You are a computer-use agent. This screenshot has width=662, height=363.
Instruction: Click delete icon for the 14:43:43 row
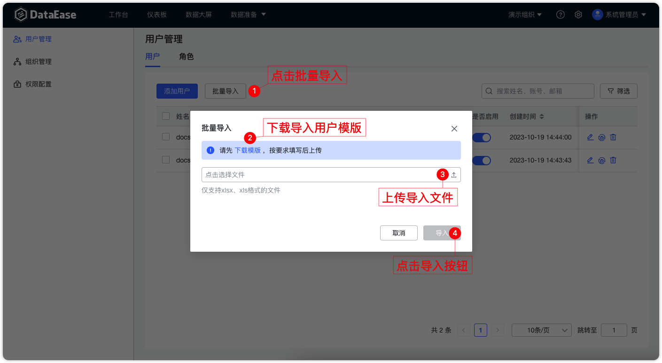pos(613,161)
